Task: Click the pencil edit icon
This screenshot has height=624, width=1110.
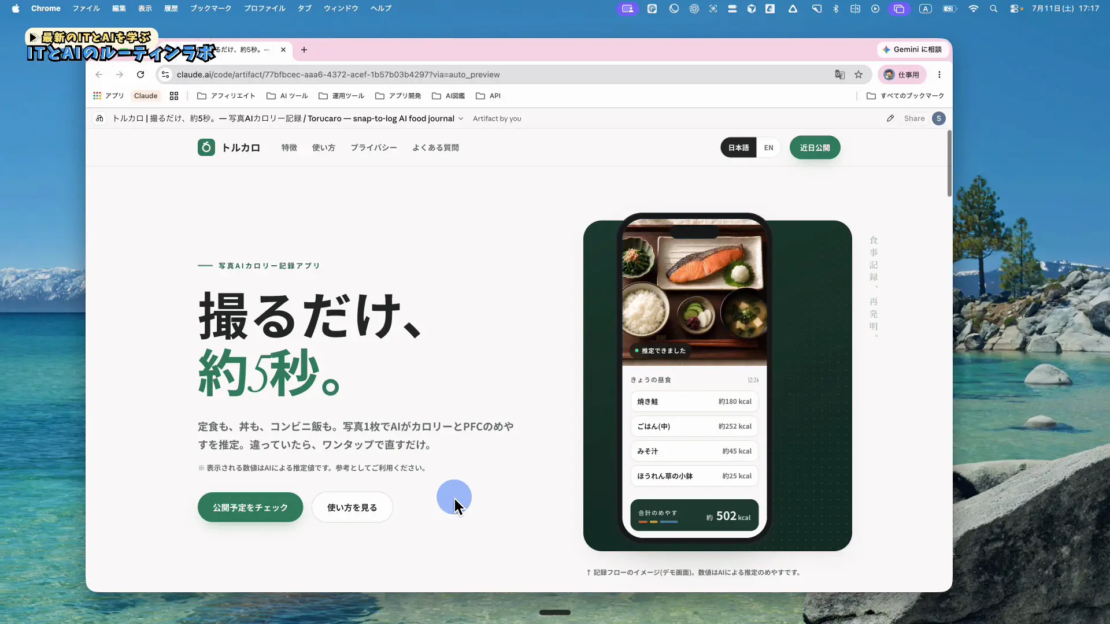Action: tap(890, 118)
